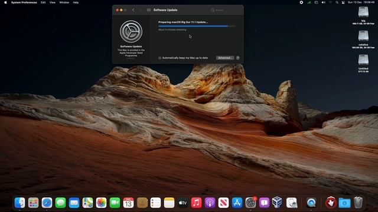378x212 pixels.
Task: Click System Preferences icon with badge in Dock
Action: [x=250, y=203]
